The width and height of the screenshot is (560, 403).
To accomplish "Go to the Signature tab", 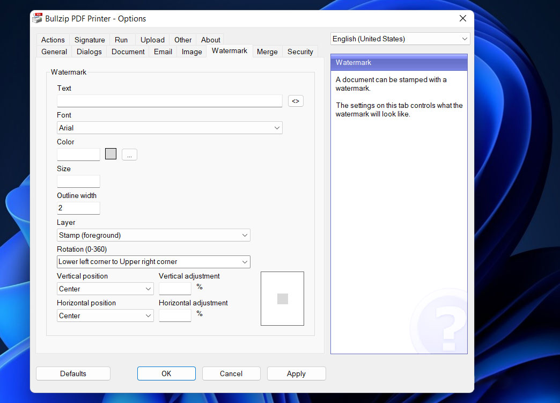I will (x=90, y=40).
